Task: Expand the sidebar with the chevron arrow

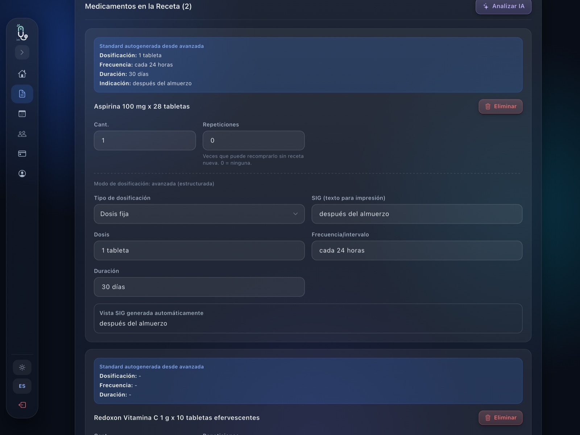Action: click(22, 52)
